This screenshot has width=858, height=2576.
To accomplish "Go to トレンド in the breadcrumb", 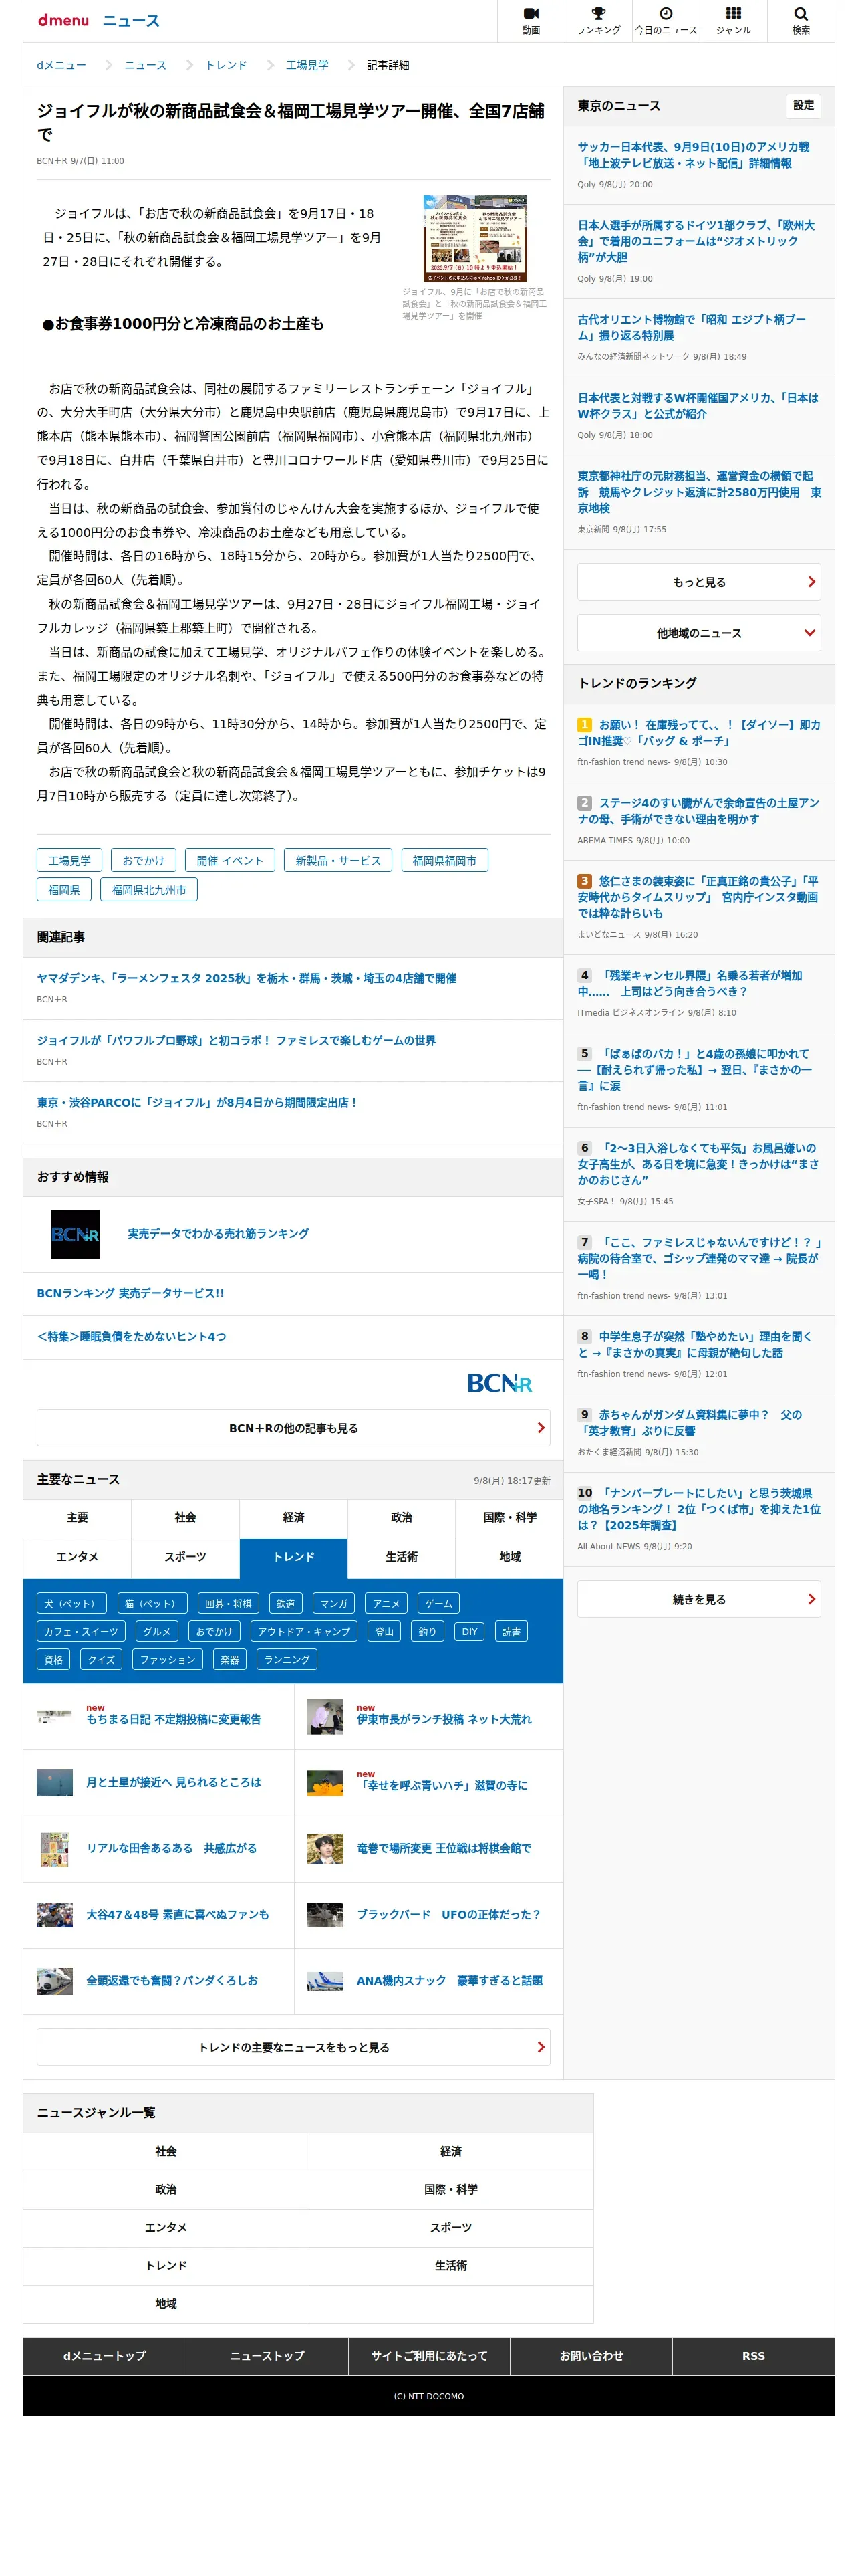I will [226, 65].
